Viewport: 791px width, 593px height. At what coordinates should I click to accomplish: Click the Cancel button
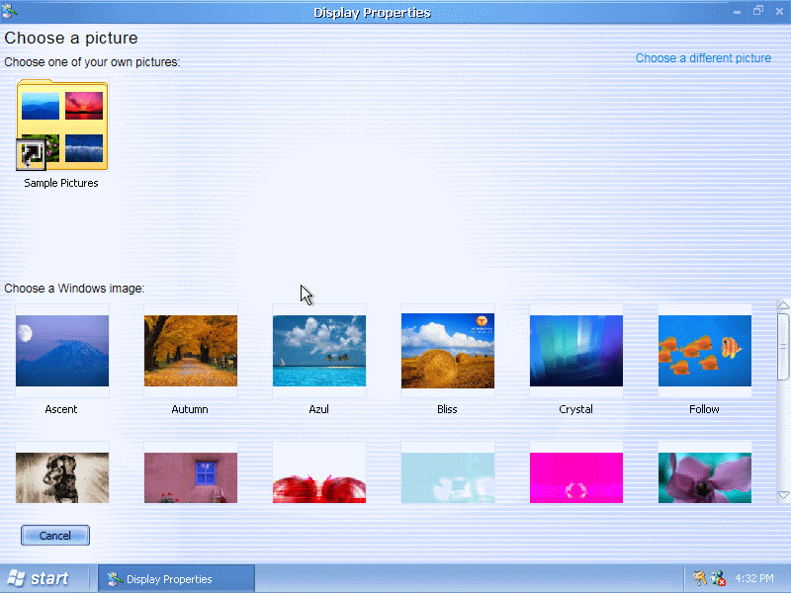pyautogui.click(x=55, y=535)
